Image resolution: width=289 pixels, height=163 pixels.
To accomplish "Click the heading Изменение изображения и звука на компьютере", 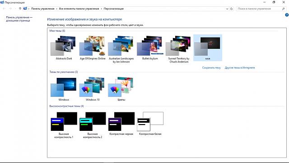I will pos(84,19).
